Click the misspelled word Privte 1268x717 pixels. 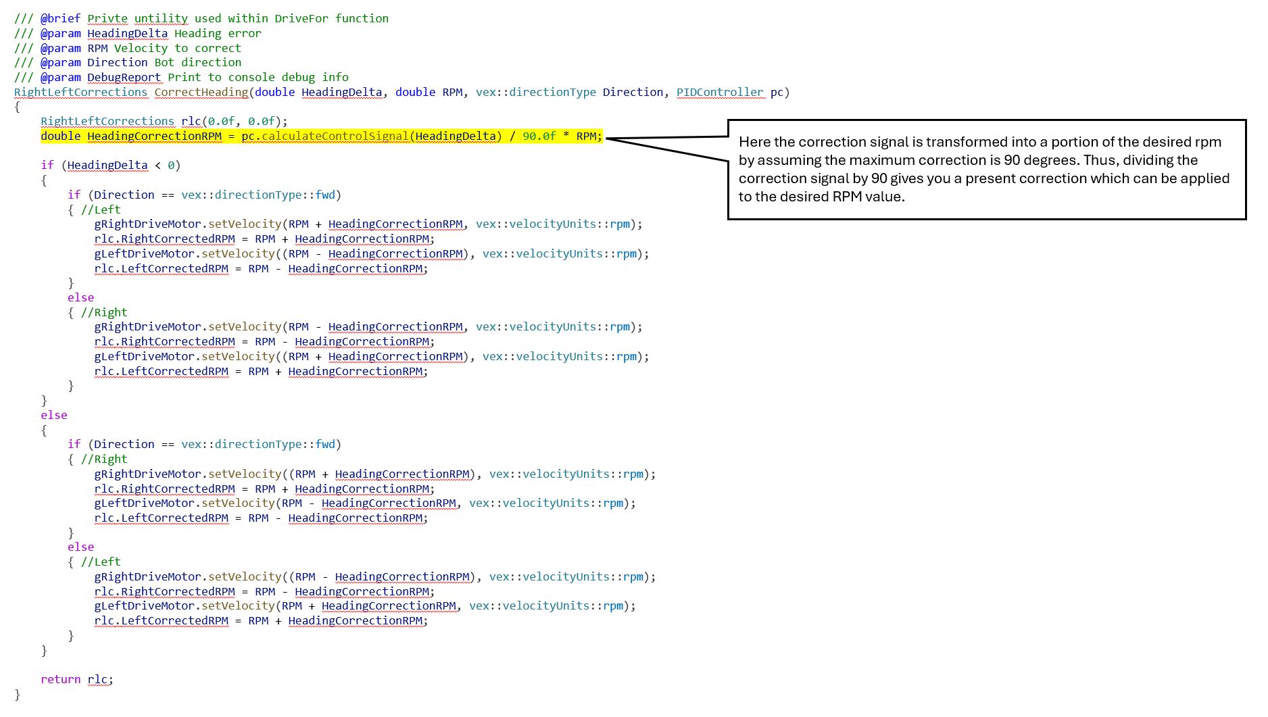(107, 18)
